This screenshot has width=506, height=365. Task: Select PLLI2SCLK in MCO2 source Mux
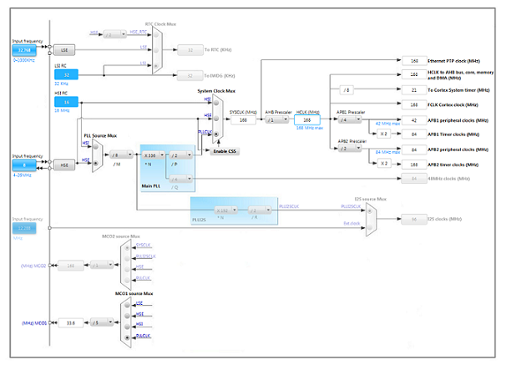point(127,258)
